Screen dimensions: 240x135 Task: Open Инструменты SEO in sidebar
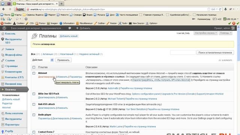(13, 41)
